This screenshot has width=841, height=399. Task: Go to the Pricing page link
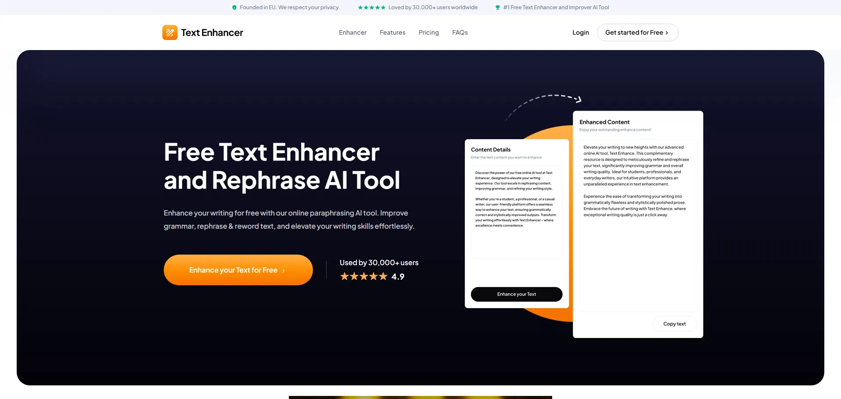click(428, 32)
